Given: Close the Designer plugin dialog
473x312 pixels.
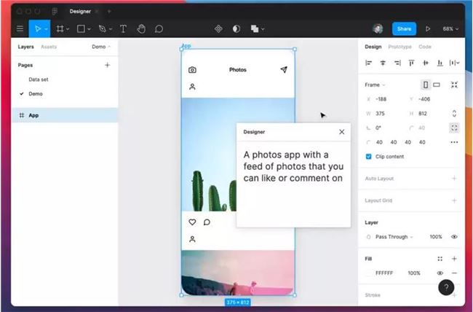Looking at the screenshot, I should 341,132.
